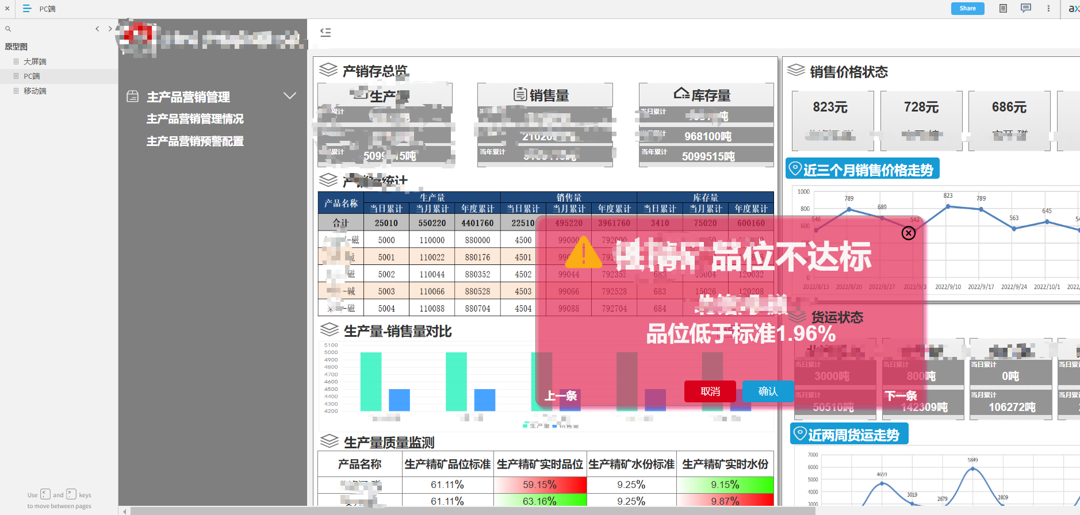Click the red 取消 button
Image resolution: width=1080 pixels, height=515 pixels.
coord(710,391)
